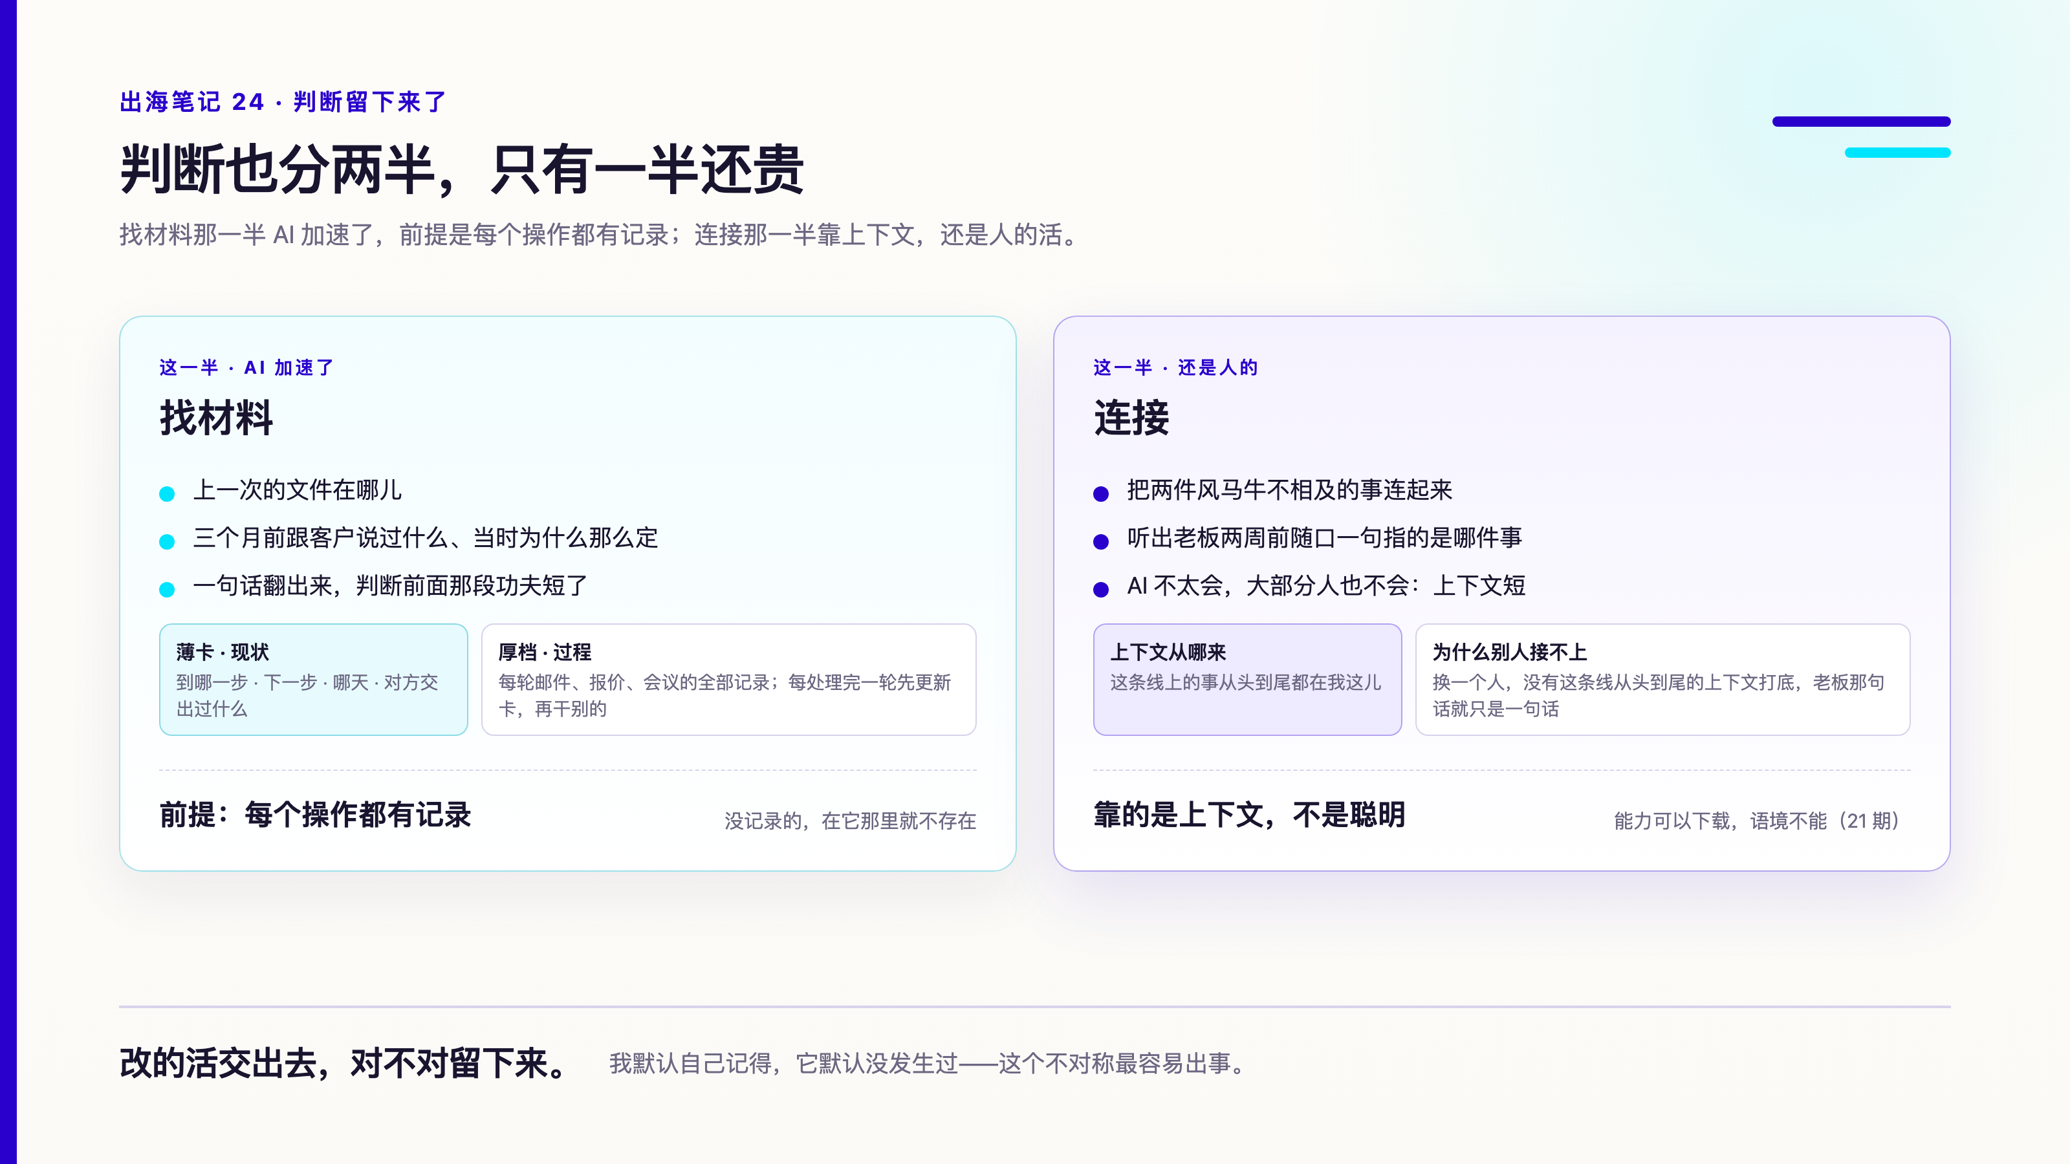Open the '薄卡 · 现状' box
The height and width of the screenshot is (1164, 2070).
313,680
